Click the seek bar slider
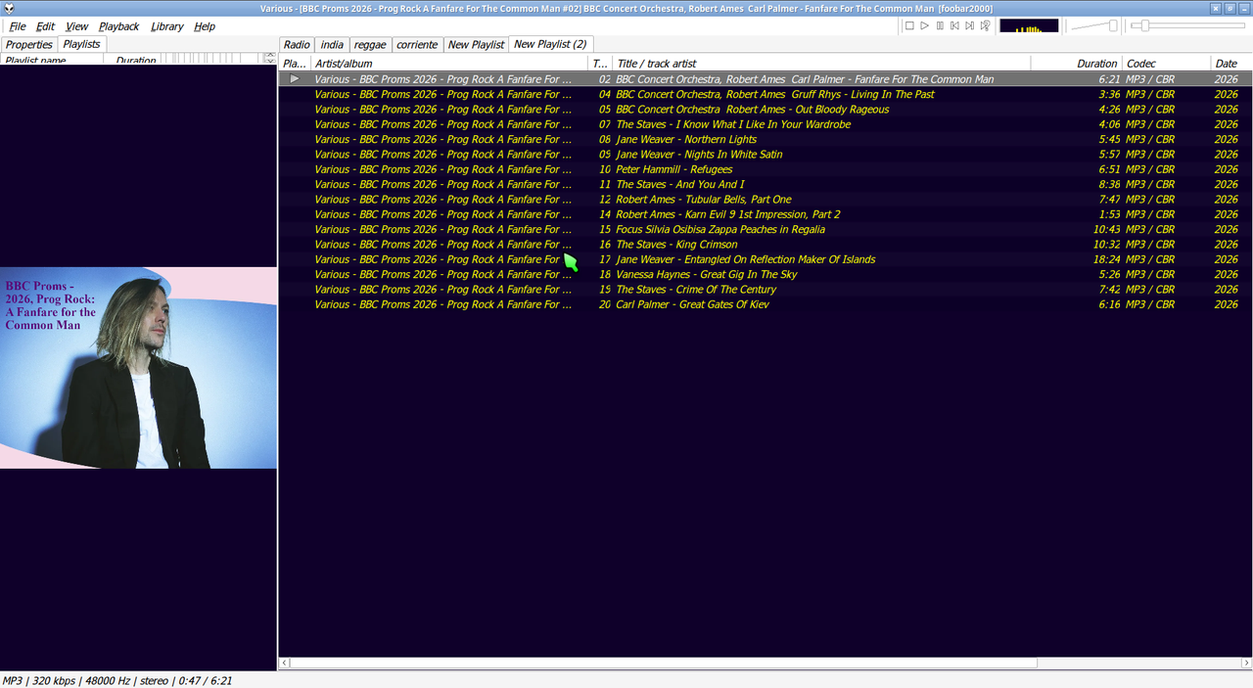The width and height of the screenshot is (1253, 688). tap(1189, 25)
